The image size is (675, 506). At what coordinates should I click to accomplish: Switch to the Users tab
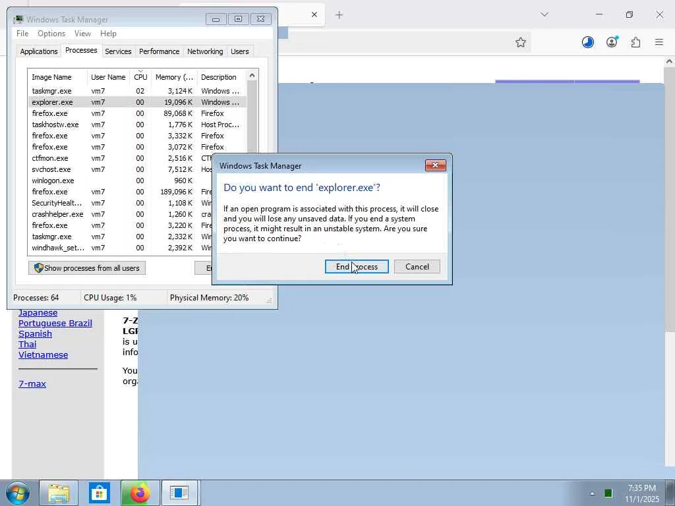coord(239,51)
